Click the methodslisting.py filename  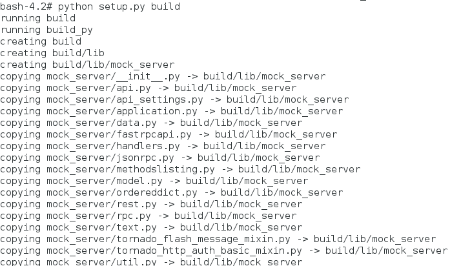pos(167,169)
